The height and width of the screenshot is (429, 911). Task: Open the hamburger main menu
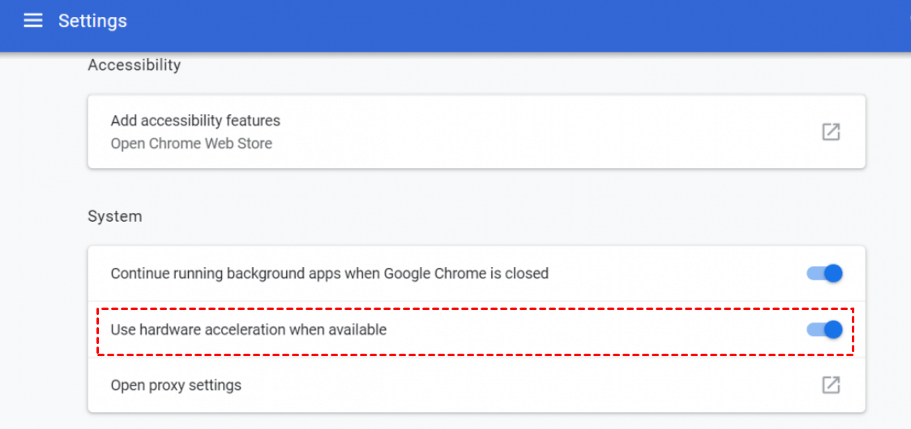click(33, 21)
